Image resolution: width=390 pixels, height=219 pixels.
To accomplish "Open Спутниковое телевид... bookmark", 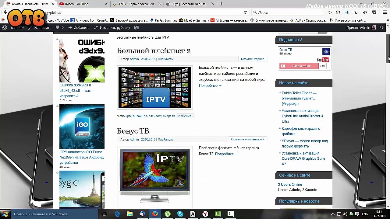I will coord(269,20).
